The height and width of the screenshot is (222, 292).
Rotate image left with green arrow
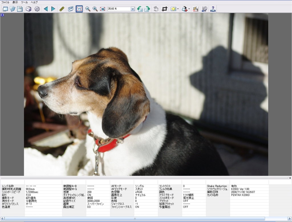tap(140, 9)
